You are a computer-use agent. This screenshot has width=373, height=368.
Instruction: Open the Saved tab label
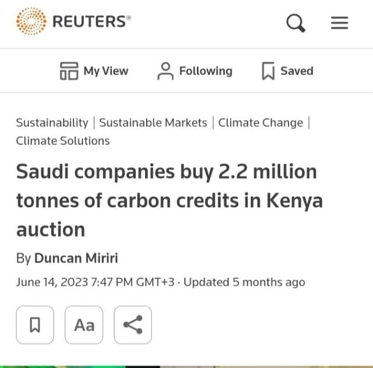tap(297, 71)
